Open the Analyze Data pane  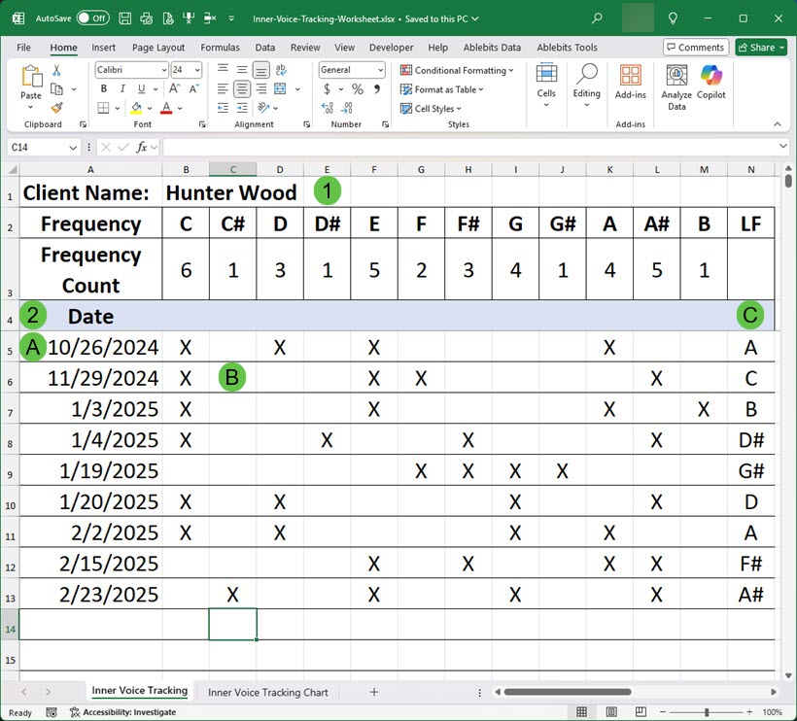(676, 87)
